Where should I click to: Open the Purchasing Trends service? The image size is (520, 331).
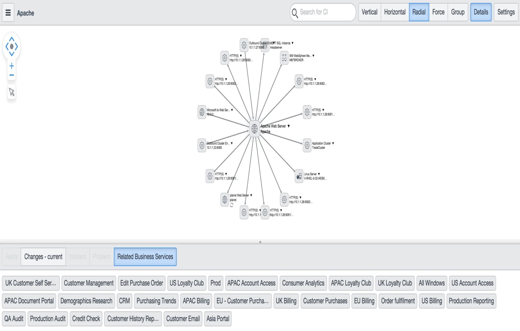coord(156,301)
